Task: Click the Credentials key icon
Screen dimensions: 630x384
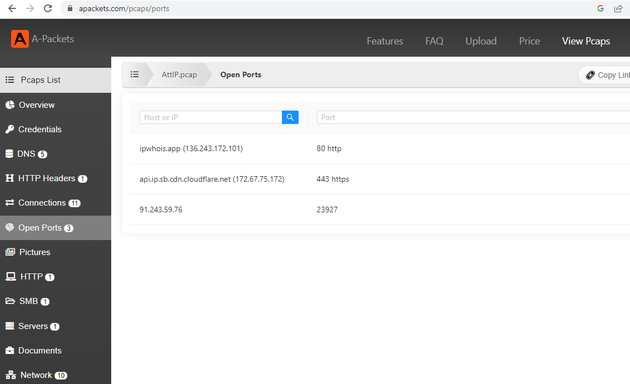Action: pos(9,129)
